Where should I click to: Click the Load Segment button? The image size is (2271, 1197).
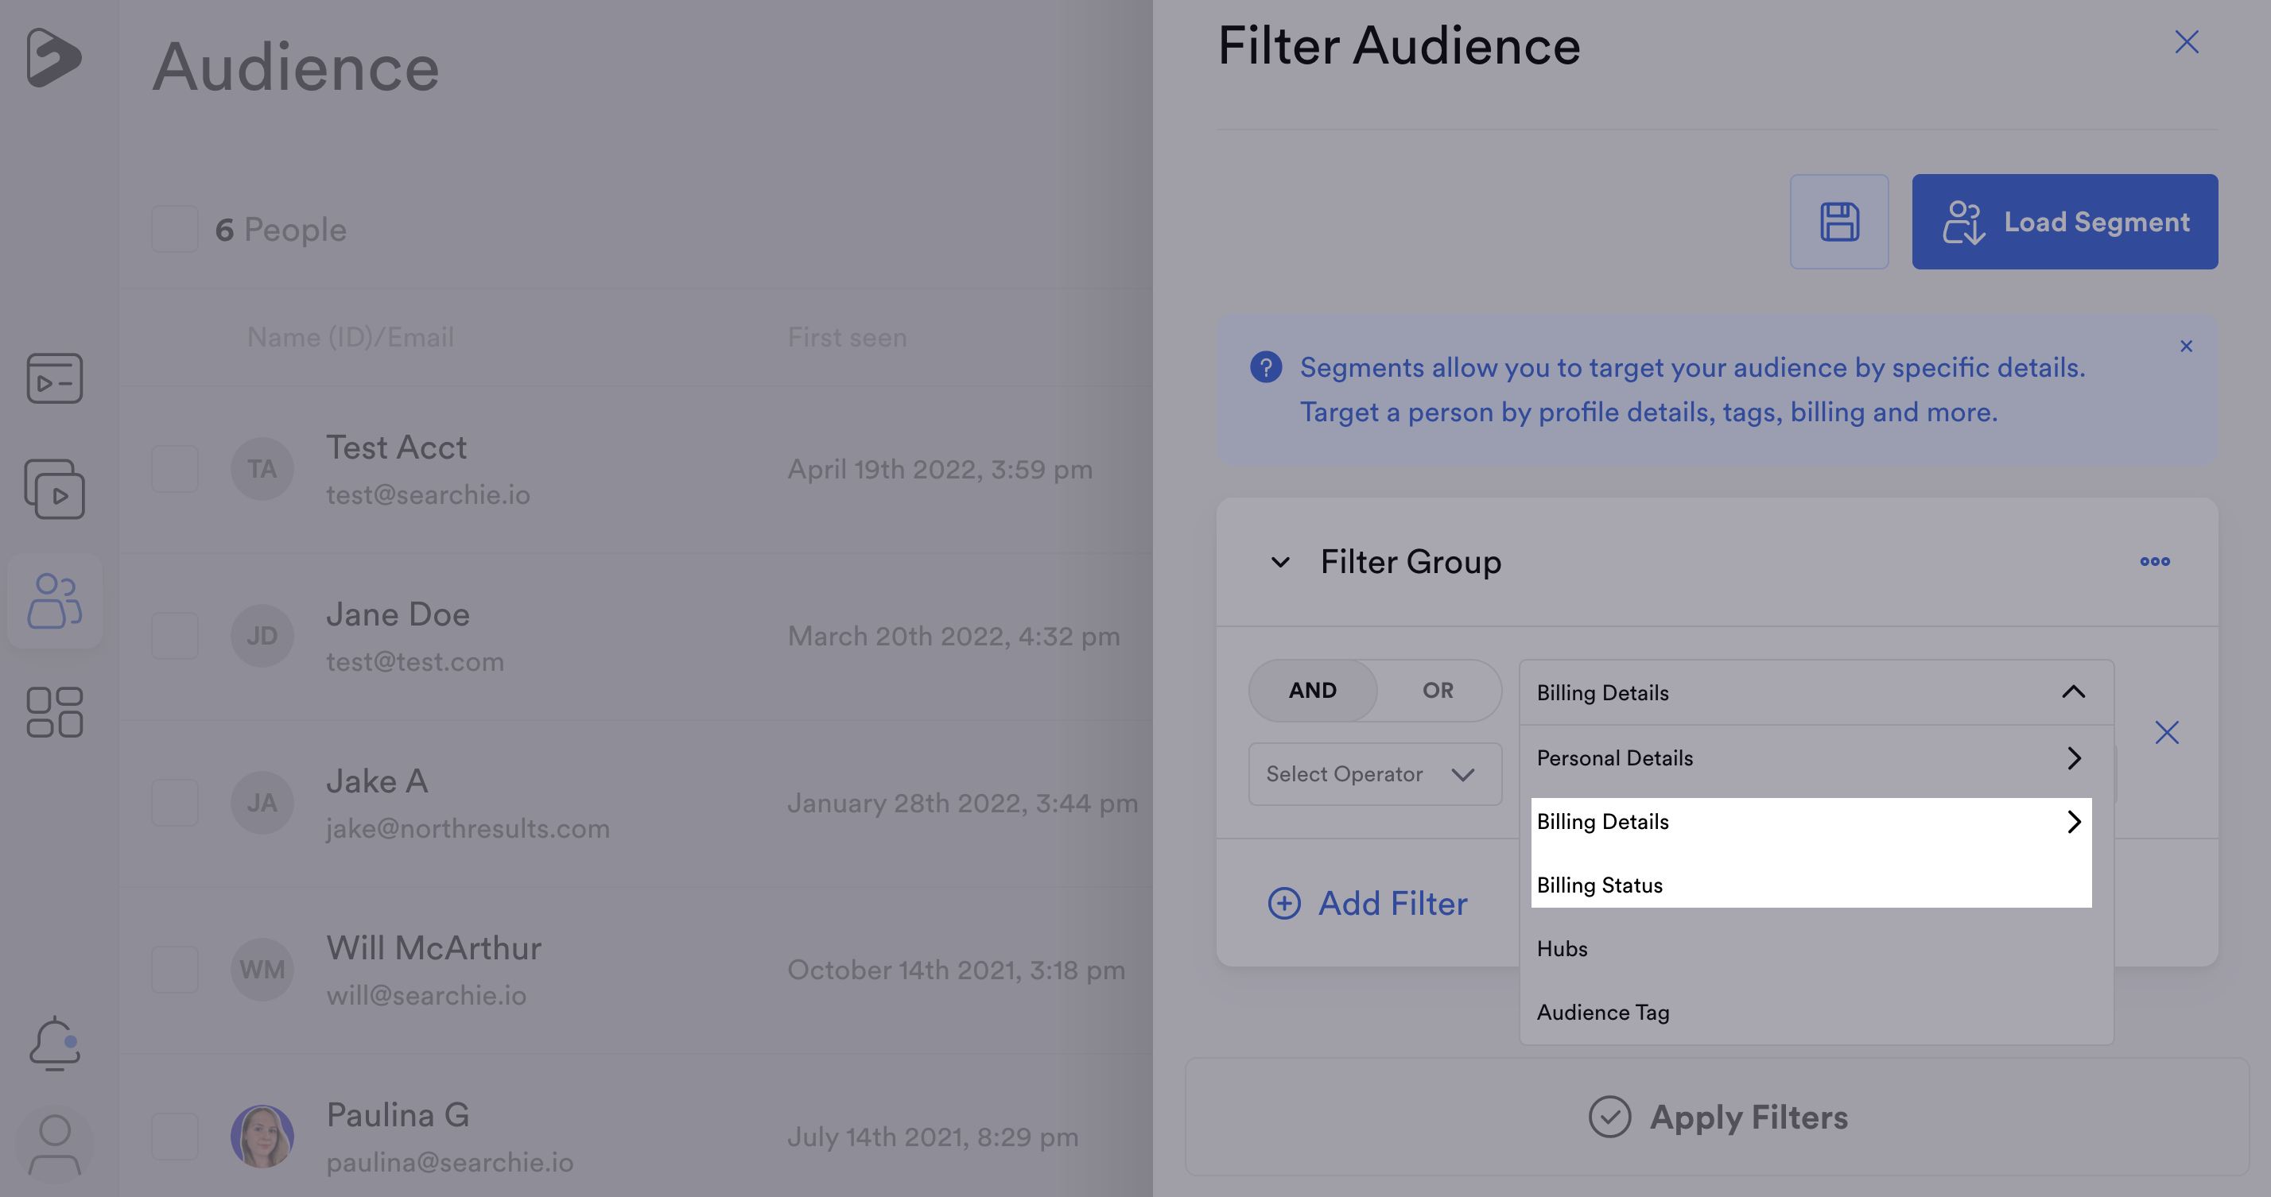pos(2065,221)
